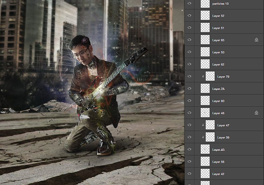Select the Layer 80 thumbnail

pos(205,100)
